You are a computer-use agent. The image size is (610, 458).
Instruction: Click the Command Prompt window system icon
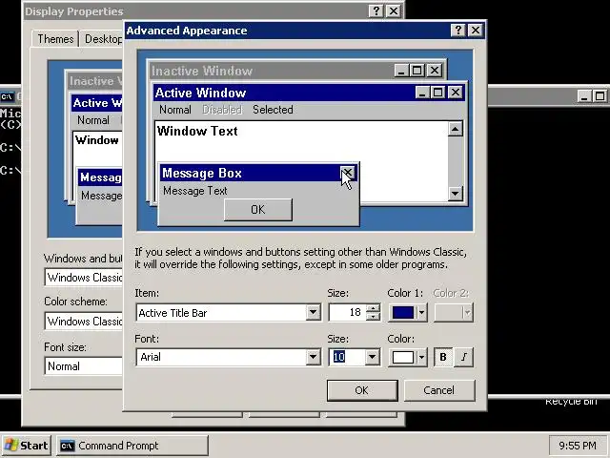click(7, 96)
